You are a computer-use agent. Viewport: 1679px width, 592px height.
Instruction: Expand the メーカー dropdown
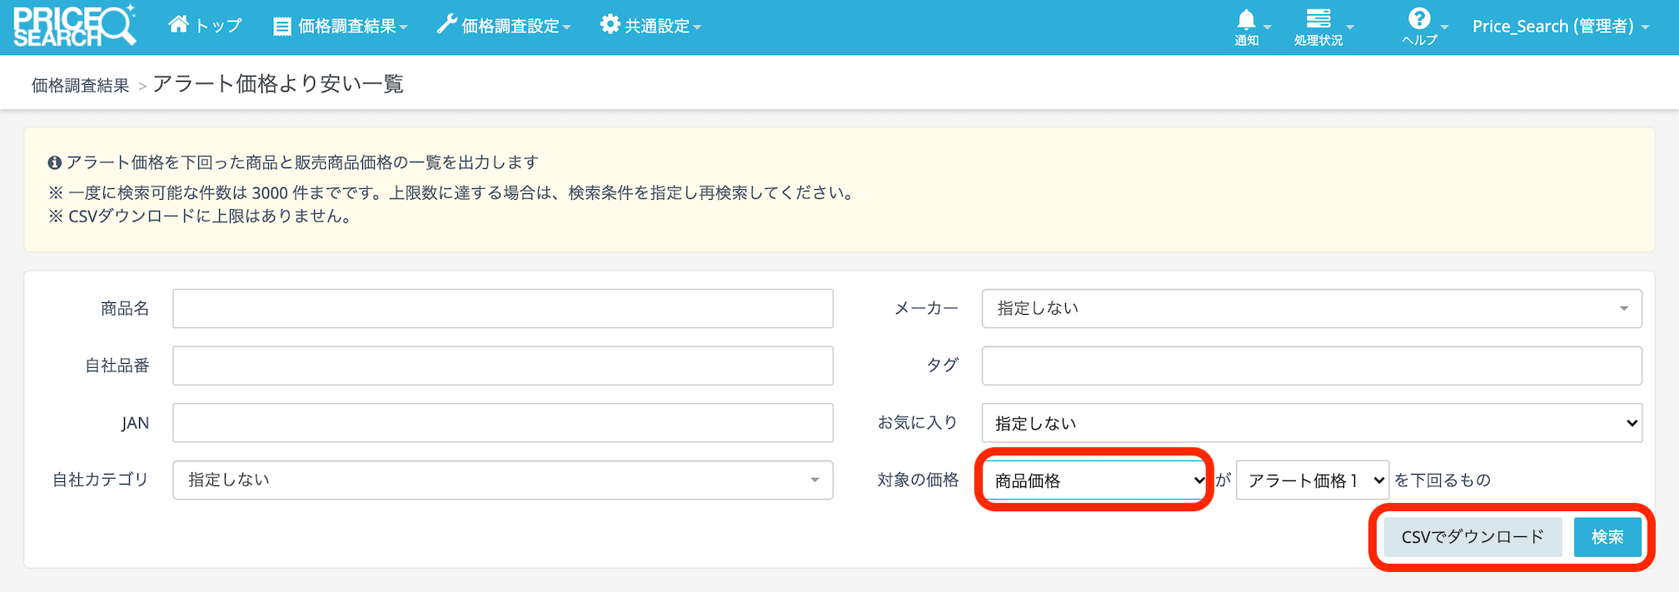(x=1311, y=309)
